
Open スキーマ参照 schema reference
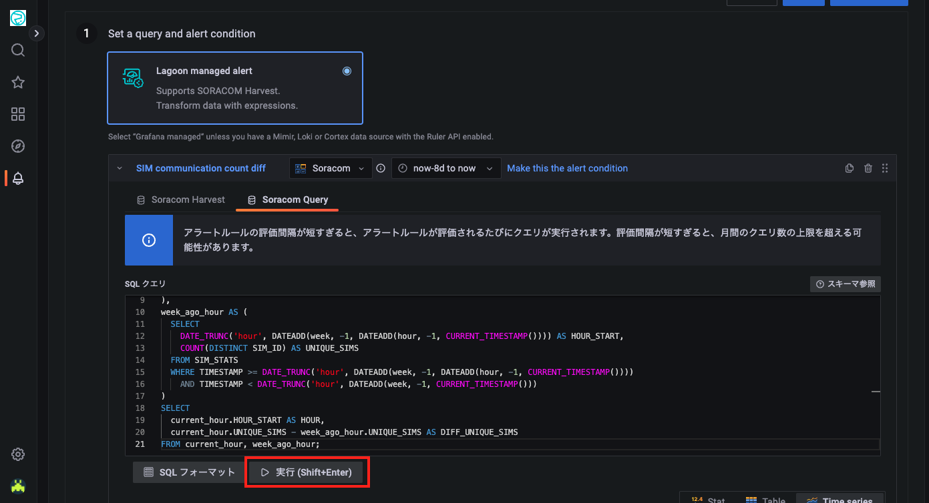[x=845, y=284]
